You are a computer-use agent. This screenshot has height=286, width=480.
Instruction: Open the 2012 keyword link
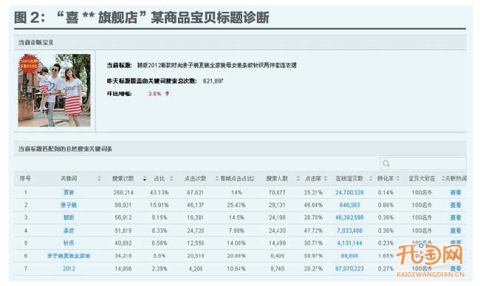(69, 268)
